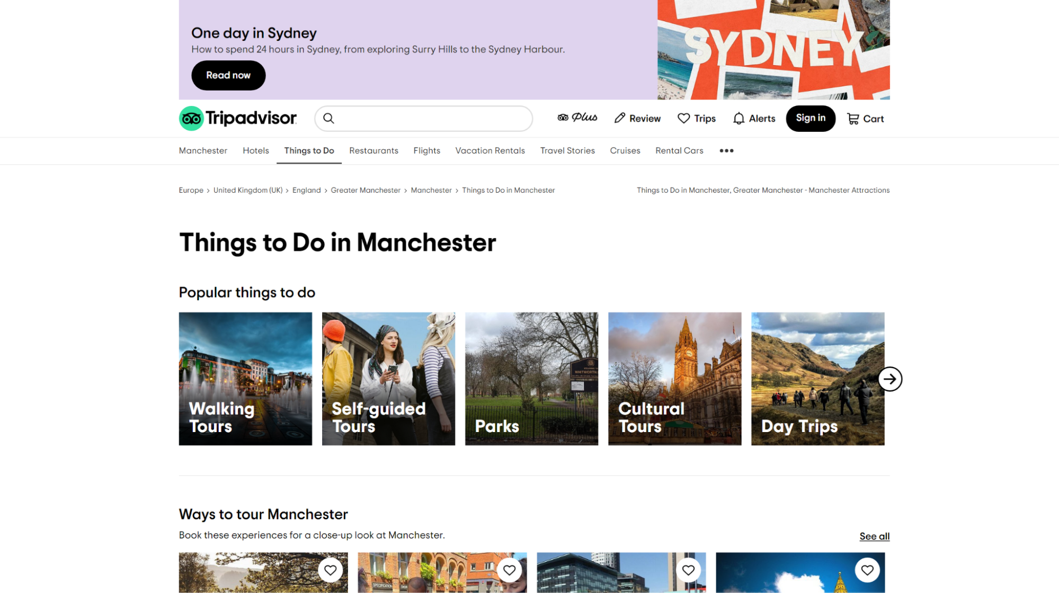Open Trips heart icon
The width and height of the screenshot is (1059, 593).
(684, 118)
